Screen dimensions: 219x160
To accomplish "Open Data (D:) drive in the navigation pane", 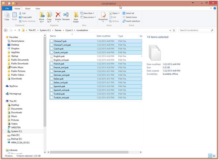I will pos(14,135).
